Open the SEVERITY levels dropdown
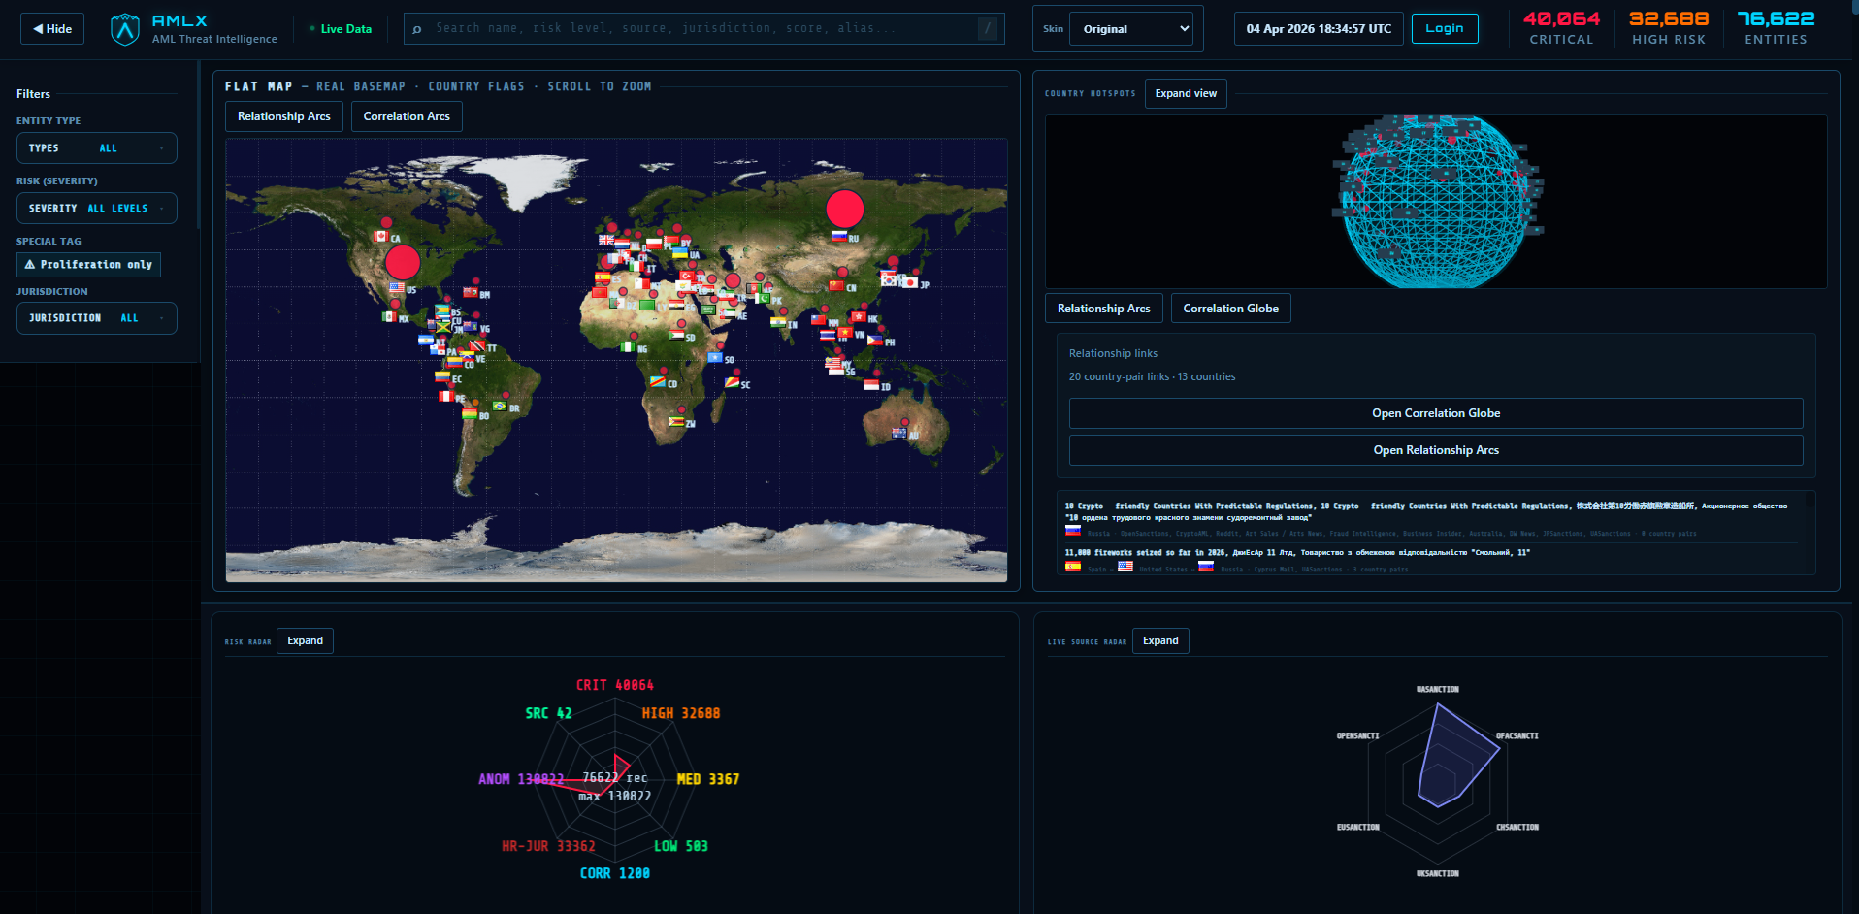This screenshot has width=1859, height=914. click(x=96, y=208)
